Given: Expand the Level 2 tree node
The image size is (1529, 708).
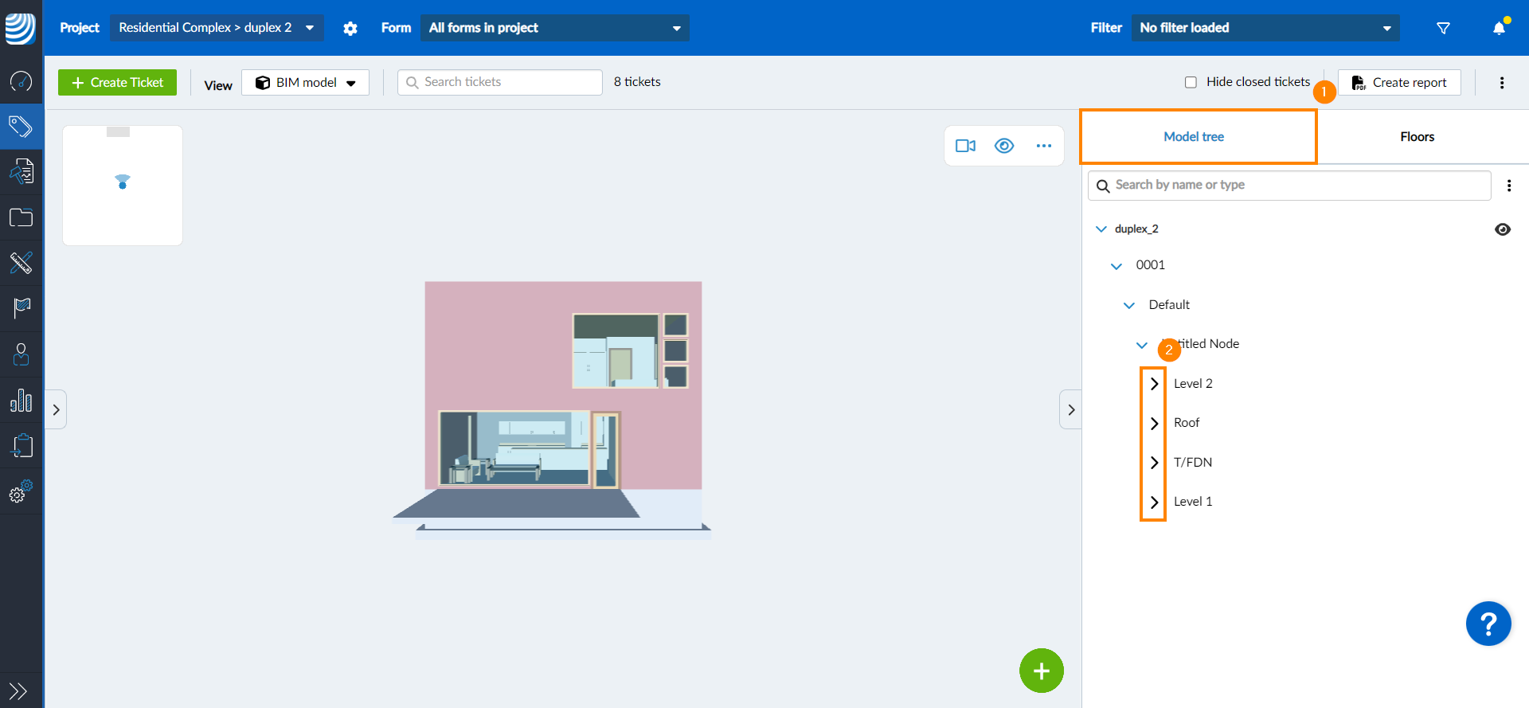Looking at the screenshot, I should (1154, 384).
